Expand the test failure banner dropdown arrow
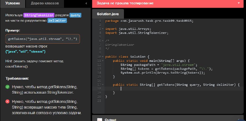Image resolution: width=246 pixels, height=121 pixels. (x=239, y=3)
